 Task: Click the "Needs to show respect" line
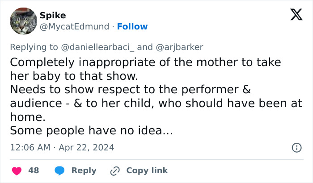[x=130, y=90]
